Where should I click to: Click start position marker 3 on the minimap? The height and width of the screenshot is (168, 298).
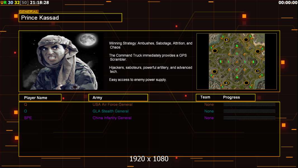point(226,40)
